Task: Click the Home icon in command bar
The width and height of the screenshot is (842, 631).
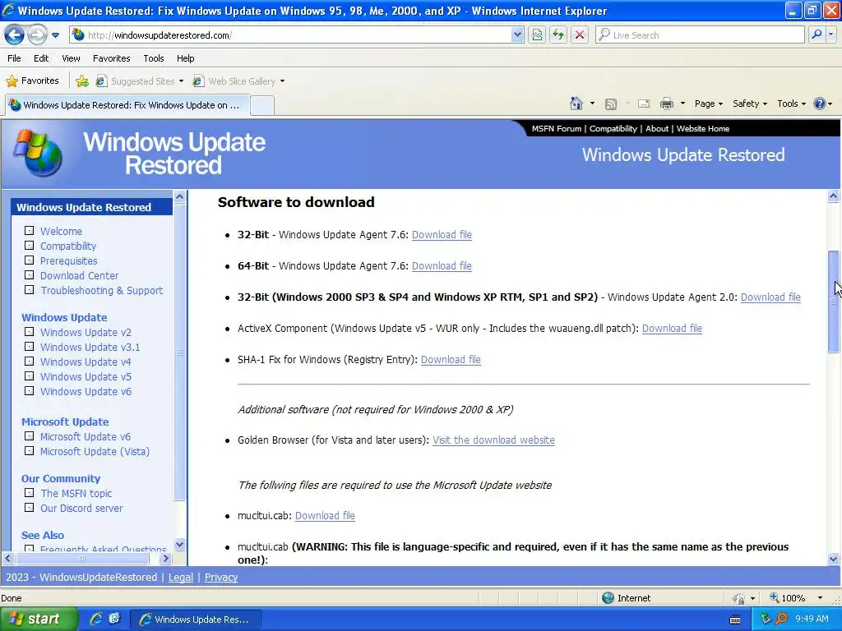Action: (576, 104)
